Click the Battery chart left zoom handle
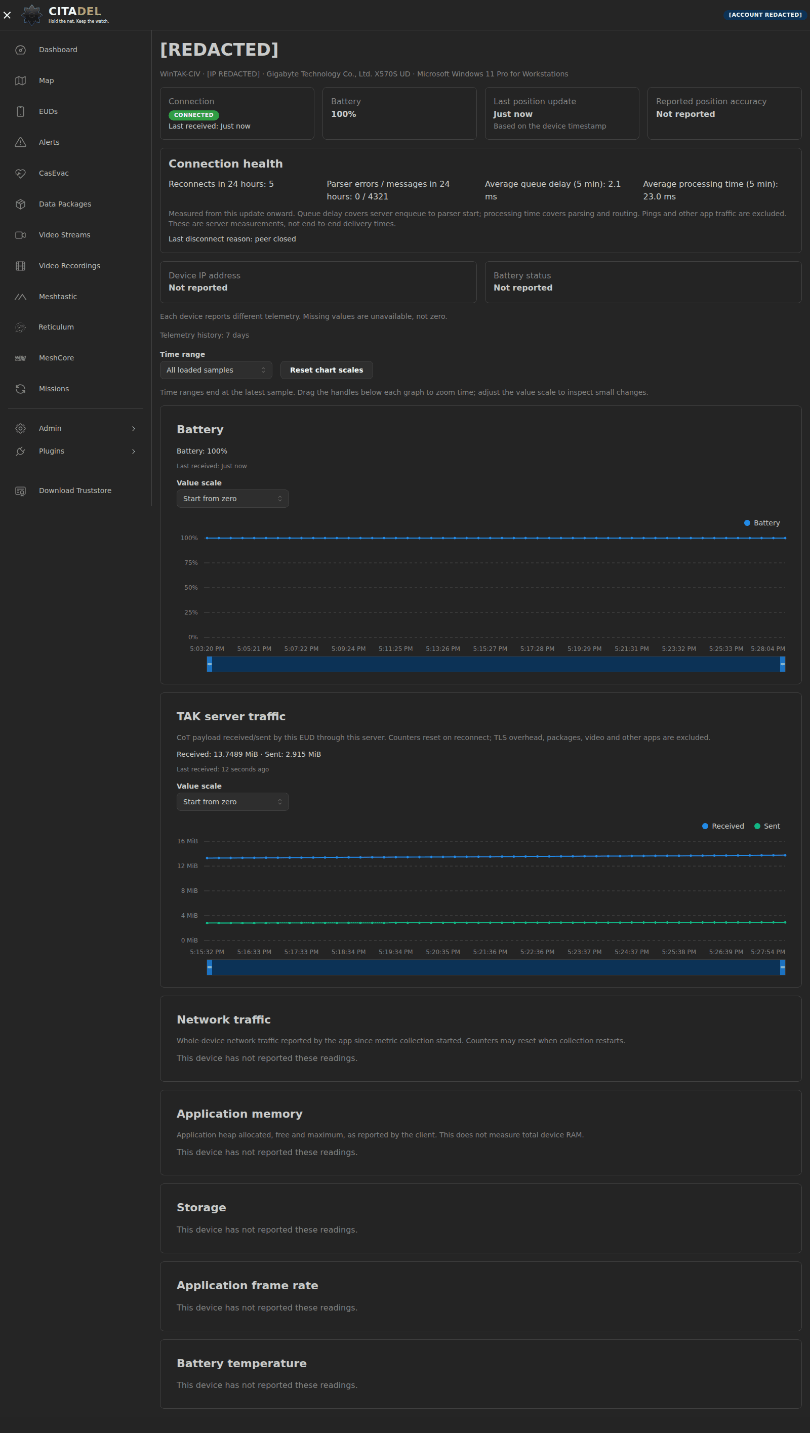 coord(210,664)
